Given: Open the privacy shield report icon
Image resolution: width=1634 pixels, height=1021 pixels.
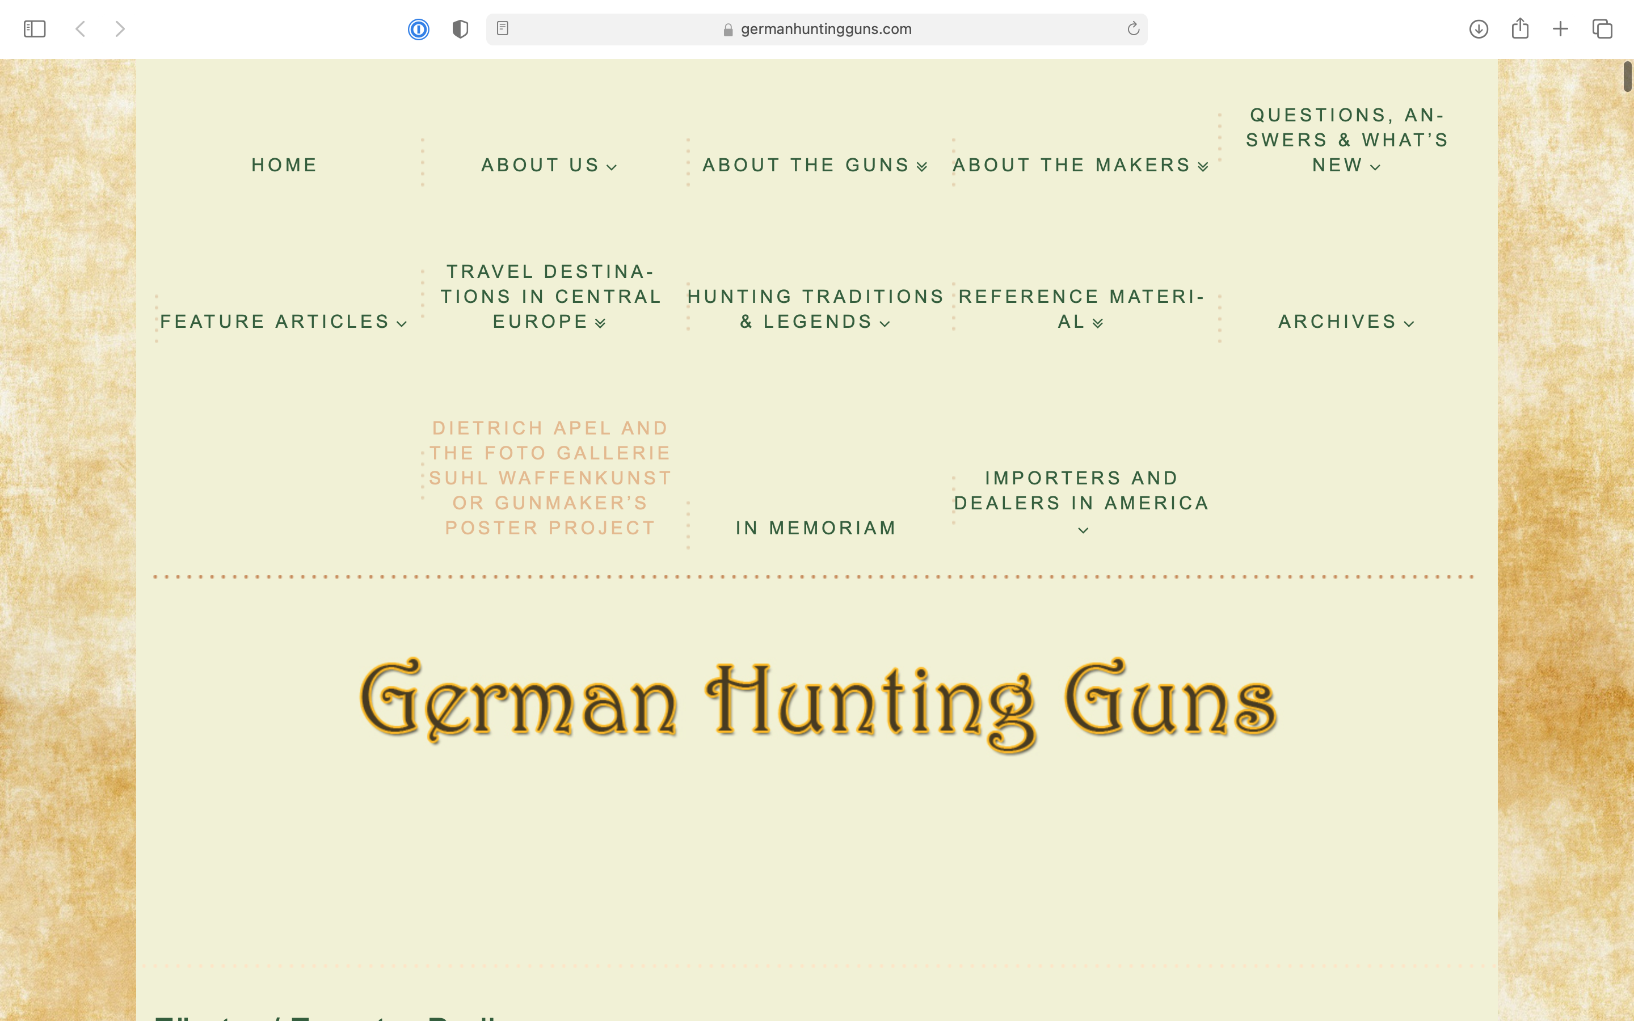Looking at the screenshot, I should (460, 29).
